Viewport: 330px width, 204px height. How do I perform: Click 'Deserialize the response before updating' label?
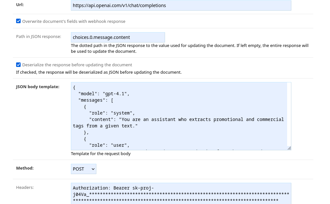pos(77,65)
